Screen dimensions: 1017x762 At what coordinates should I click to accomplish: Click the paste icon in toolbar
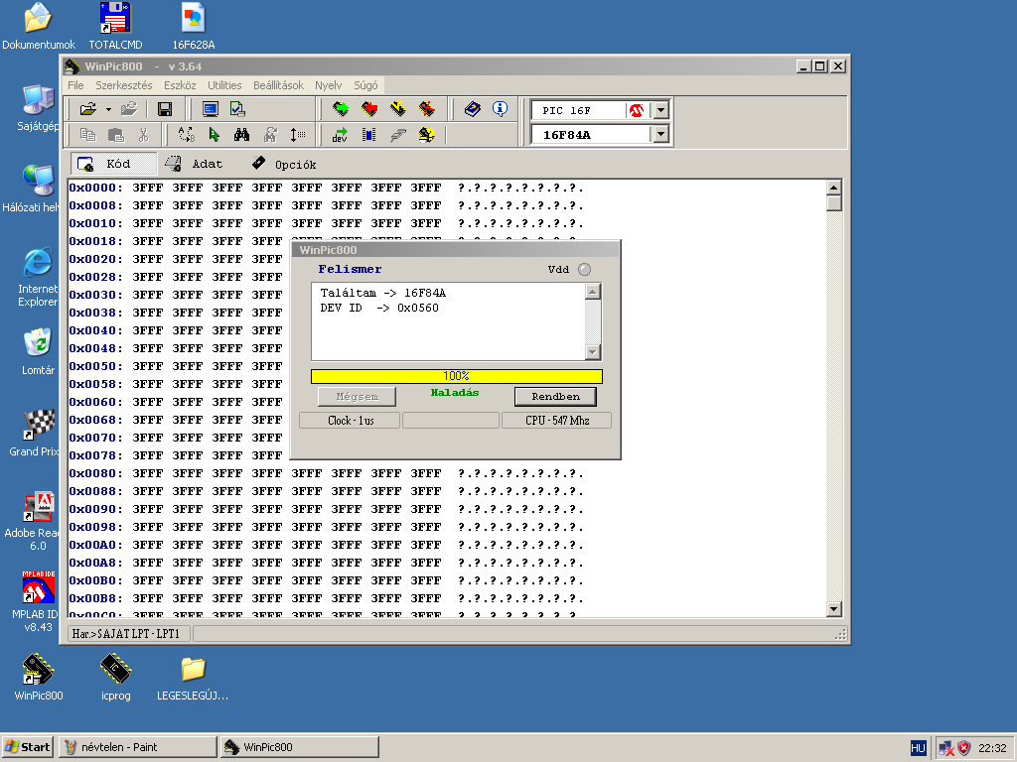pos(115,135)
